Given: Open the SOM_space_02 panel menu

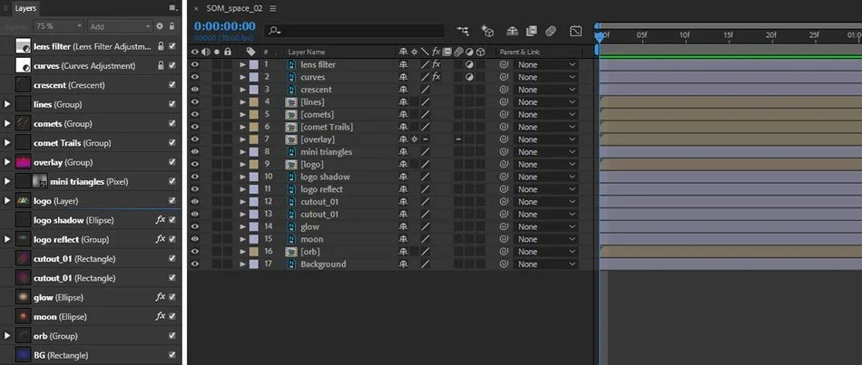Looking at the screenshot, I should [273, 8].
